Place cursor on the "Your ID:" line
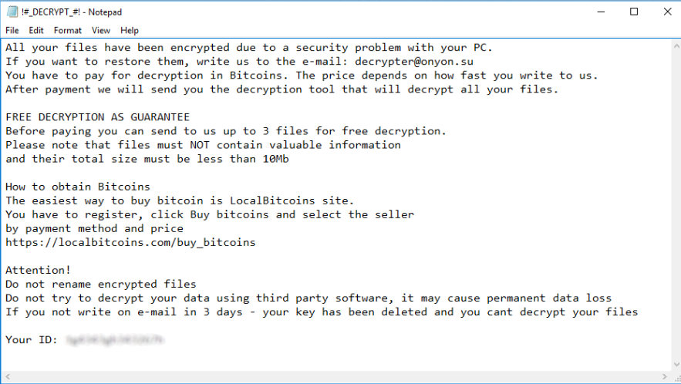Image resolution: width=681 pixels, height=384 pixels. 31,339
